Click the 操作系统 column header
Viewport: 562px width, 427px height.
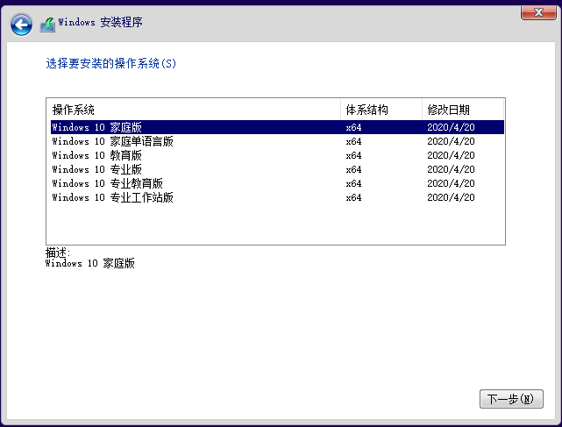pos(194,110)
